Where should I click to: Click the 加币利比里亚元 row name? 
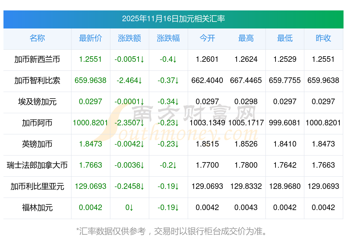click(x=37, y=186)
